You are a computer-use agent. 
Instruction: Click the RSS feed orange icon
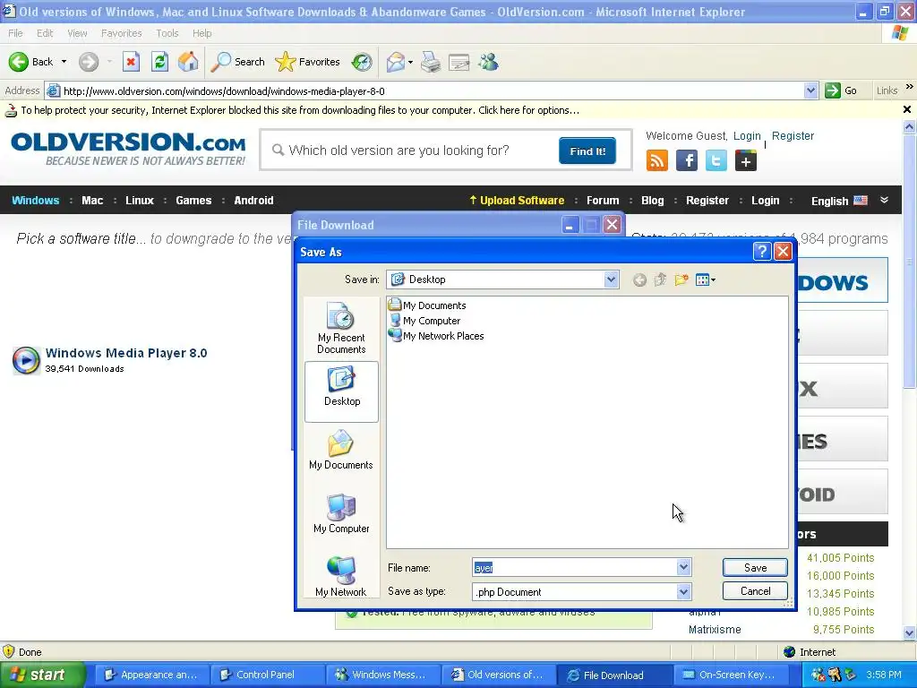point(656,160)
